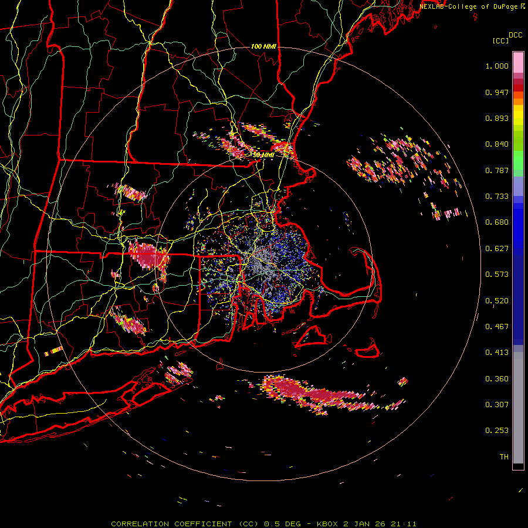This screenshot has height=528, width=528.
Task: Click the NEXLAB-College of DuPage label
Action: pos(469,6)
